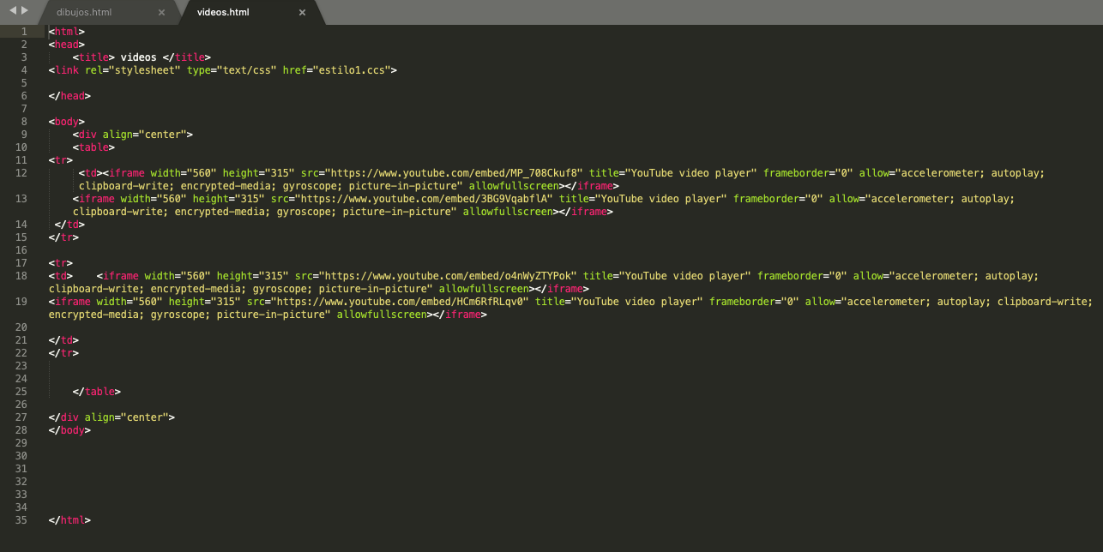Click the type="text/css" attribute
Viewport: 1103px width, 552px height.
click(x=232, y=70)
